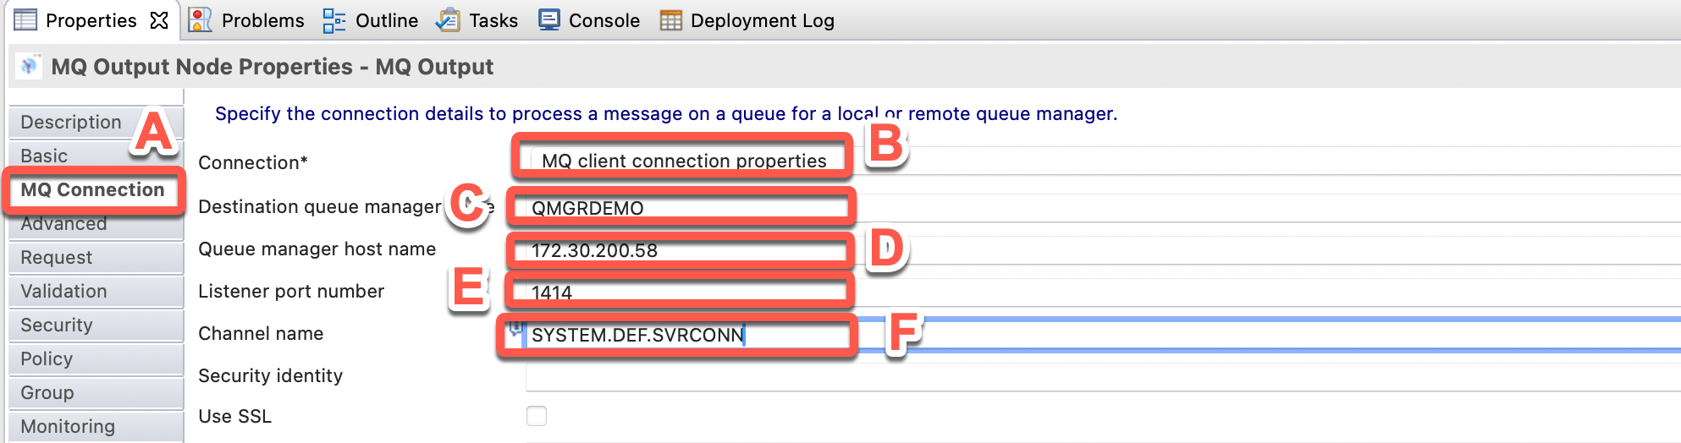Click the Console view icon
The height and width of the screenshot is (443, 1681).
(548, 19)
